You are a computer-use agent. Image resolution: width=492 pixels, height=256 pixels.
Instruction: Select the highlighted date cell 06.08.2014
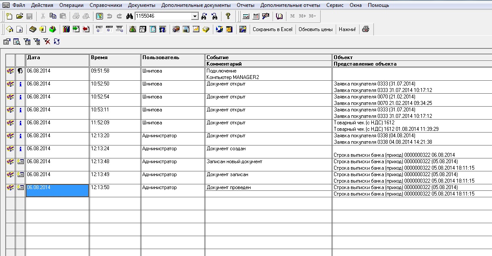pos(58,190)
